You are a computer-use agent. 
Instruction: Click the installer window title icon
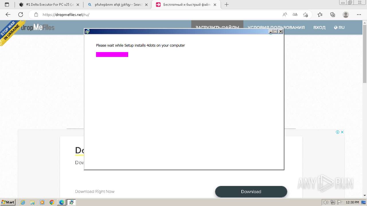[x=87, y=31]
